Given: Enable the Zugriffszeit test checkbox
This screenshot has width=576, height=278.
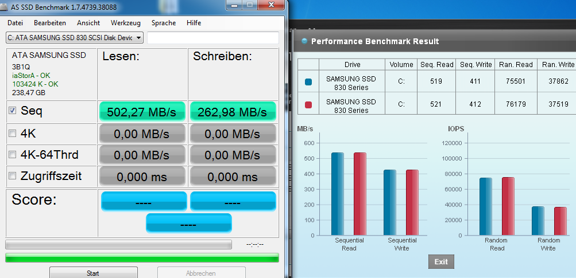Looking at the screenshot, I should [x=13, y=176].
